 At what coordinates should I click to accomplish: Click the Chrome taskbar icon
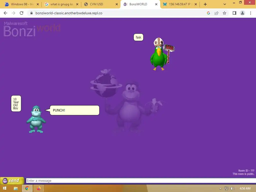point(27,188)
